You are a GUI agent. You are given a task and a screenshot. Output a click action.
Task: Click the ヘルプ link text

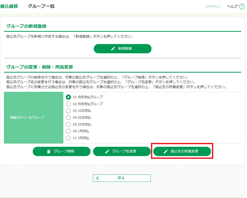click(232, 6)
